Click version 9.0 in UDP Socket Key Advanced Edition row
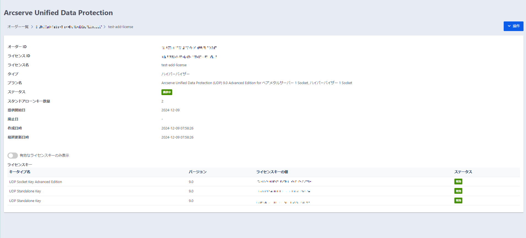The width and height of the screenshot is (526, 238). (191, 182)
